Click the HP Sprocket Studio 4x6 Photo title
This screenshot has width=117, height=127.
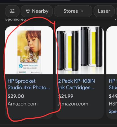click(29, 84)
